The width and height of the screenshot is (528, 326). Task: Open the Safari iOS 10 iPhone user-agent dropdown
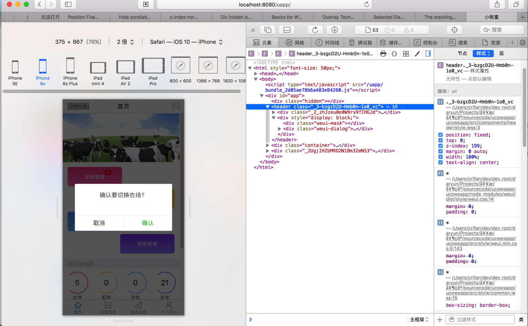186,42
